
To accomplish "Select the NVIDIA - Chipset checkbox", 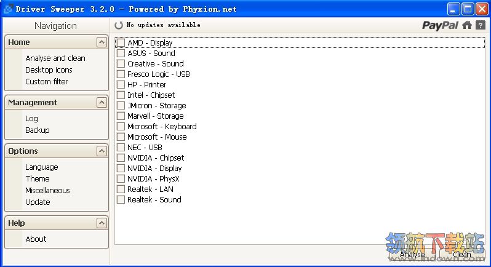I will tap(121, 157).
